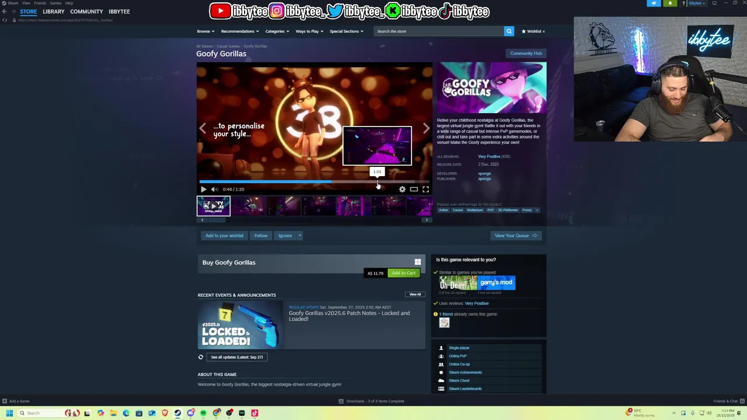Open the Community Hub
This screenshot has width=747, height=420.
coord(526,53)
